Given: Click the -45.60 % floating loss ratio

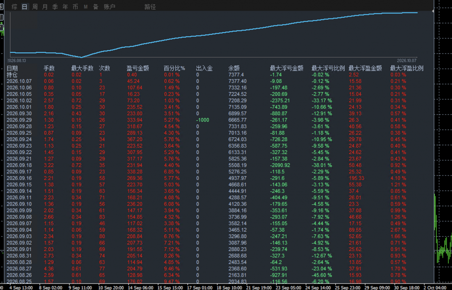Looking at the screenshot, I should tap(322, 275).
